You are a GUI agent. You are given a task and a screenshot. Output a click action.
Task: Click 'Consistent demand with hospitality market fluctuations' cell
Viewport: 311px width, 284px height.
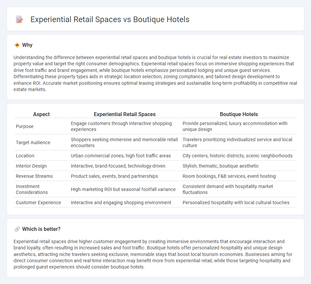239,189
